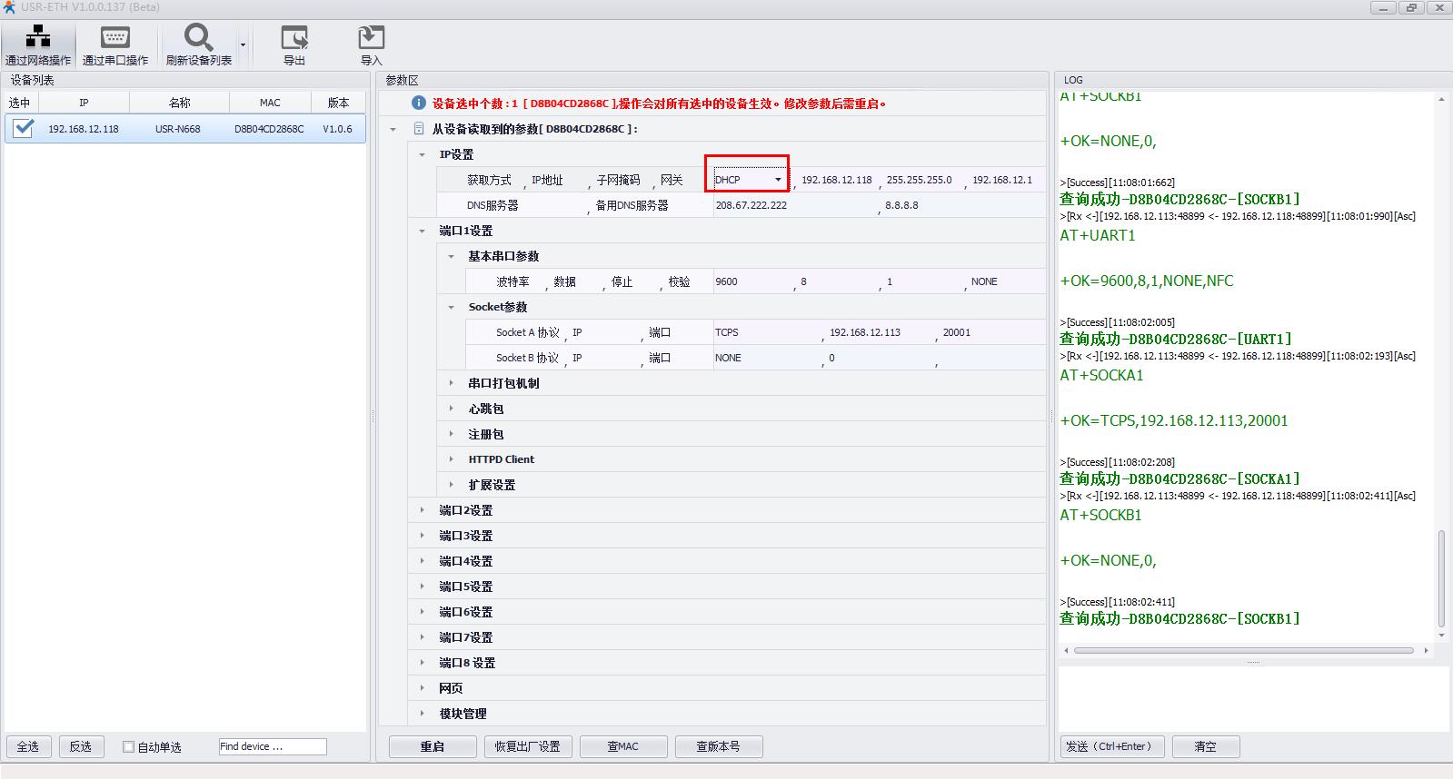Open the DHCP acquisition mode dropdown

point(778,180)
